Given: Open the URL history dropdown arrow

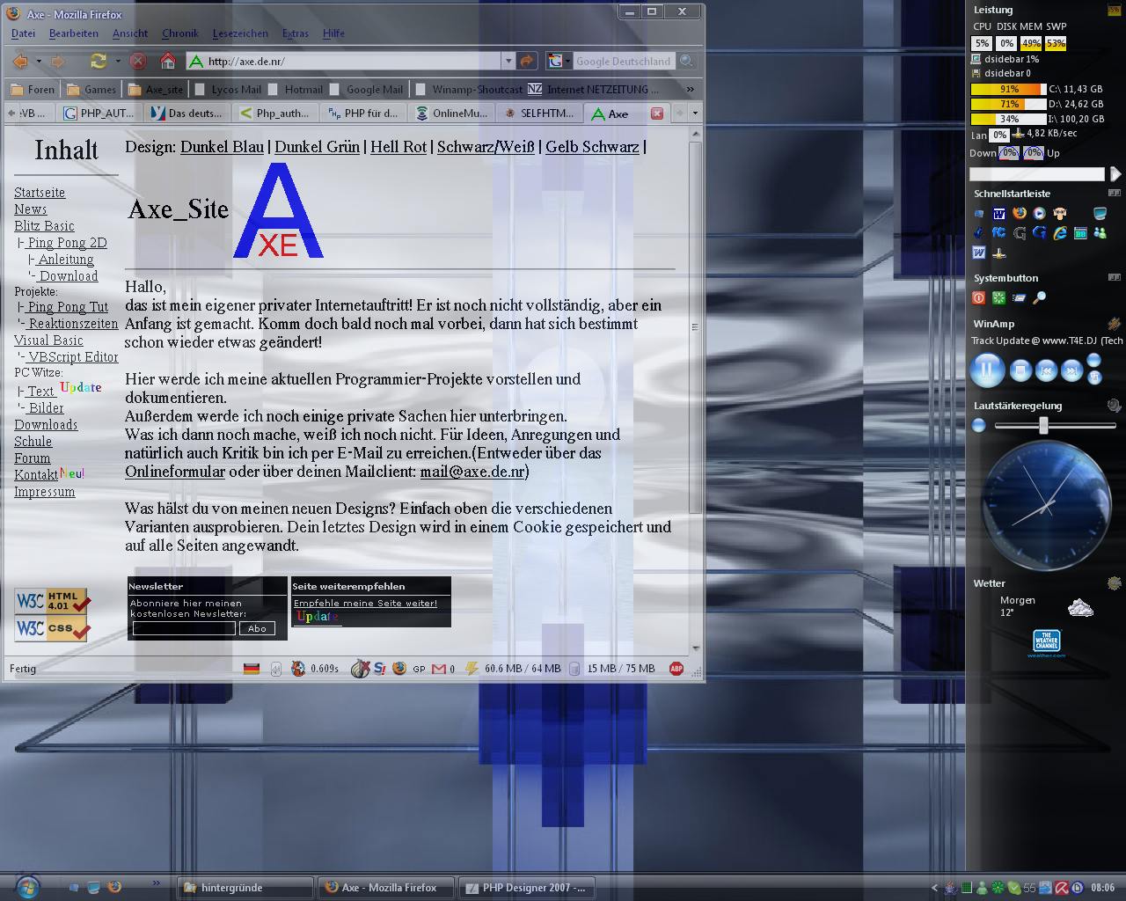Looking at the screenshot, I should pos(508,61).
